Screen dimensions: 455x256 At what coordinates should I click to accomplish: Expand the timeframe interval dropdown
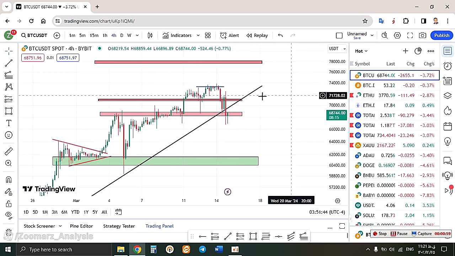137,35
